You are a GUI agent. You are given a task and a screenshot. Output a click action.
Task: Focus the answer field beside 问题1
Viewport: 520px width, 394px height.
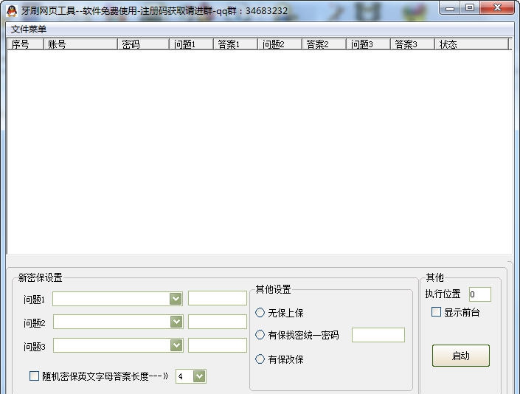[x=218, y=298]
